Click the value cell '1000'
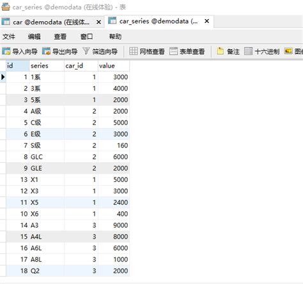 (114, 259)
